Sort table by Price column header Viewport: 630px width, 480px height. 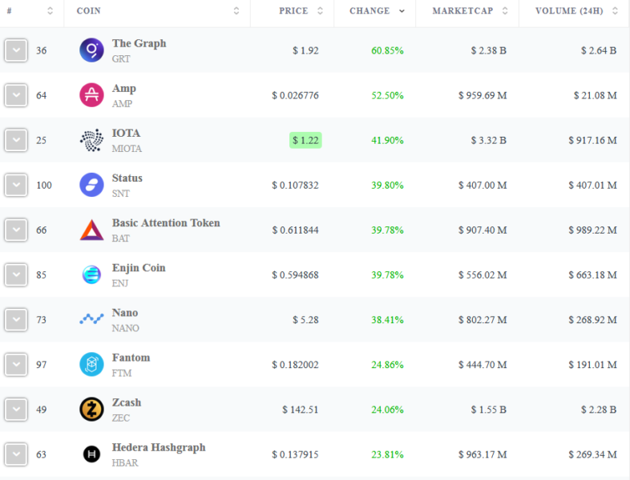click(x=292, y=11)
